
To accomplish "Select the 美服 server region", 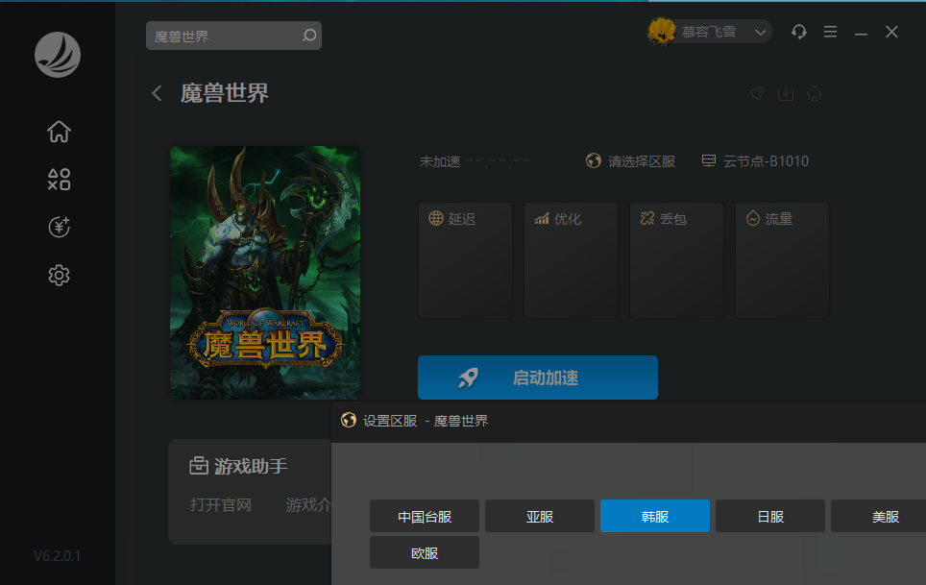I will (878, 517).
